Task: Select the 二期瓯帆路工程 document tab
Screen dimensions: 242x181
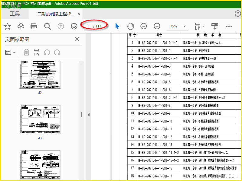Action: [x=55, y=14]
